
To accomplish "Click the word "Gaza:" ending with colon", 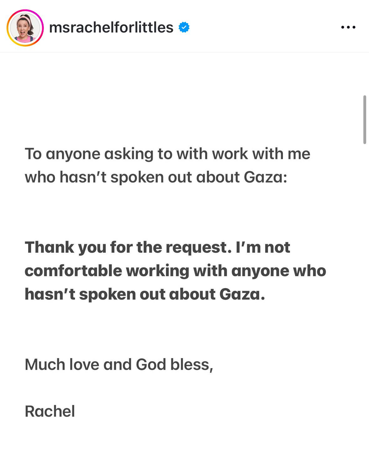I will coord(265,177).
